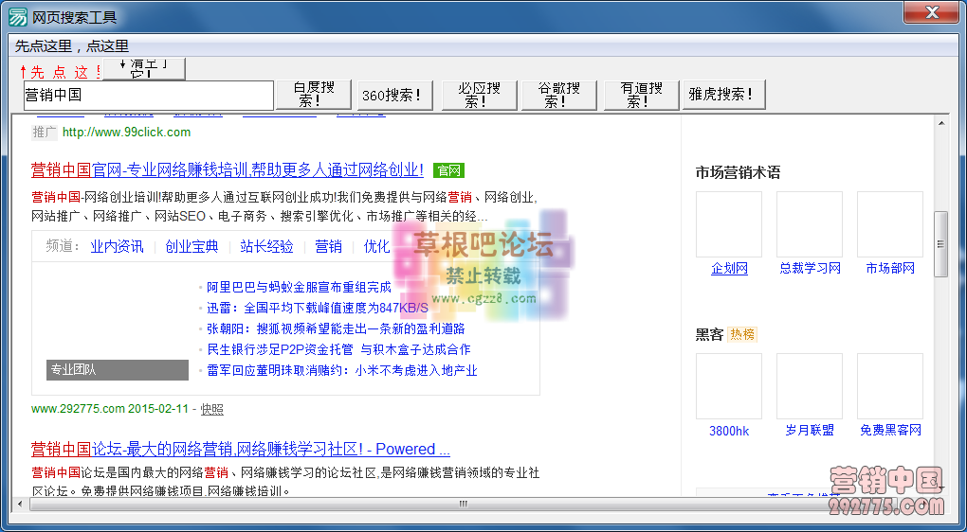
Task: Click the 市场营销术语 heading
Action: click(738, 172)
